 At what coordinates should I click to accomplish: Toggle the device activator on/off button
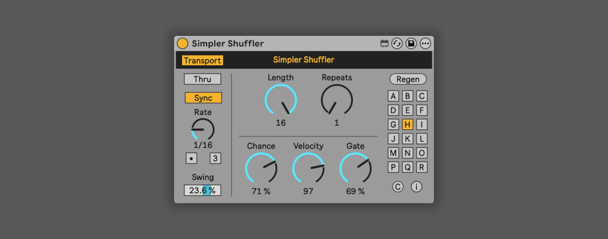click(182, 44)
